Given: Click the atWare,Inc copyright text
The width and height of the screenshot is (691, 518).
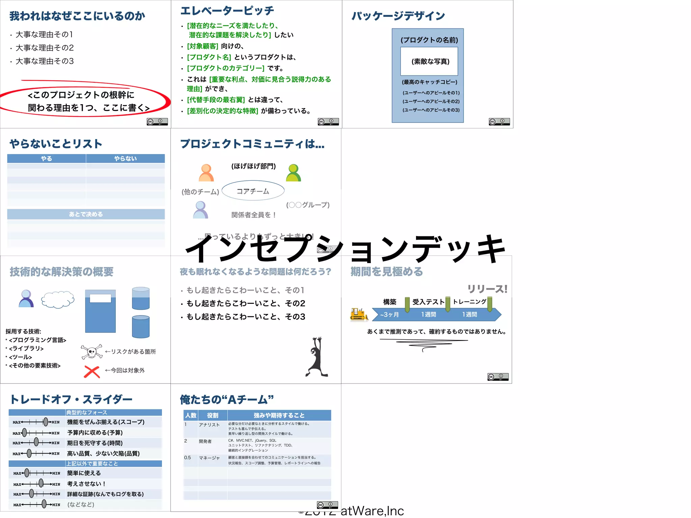Looking at the screenshot, I should coord(372,511).
